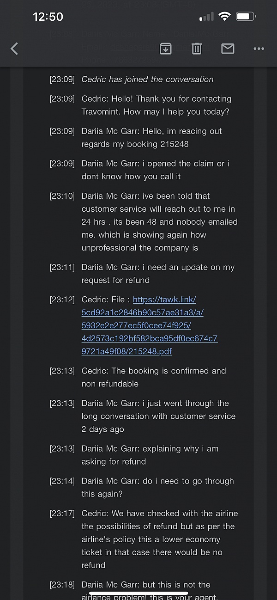Check the Wi-Fi status icon

pyautogui.click(x=225, y=17)
